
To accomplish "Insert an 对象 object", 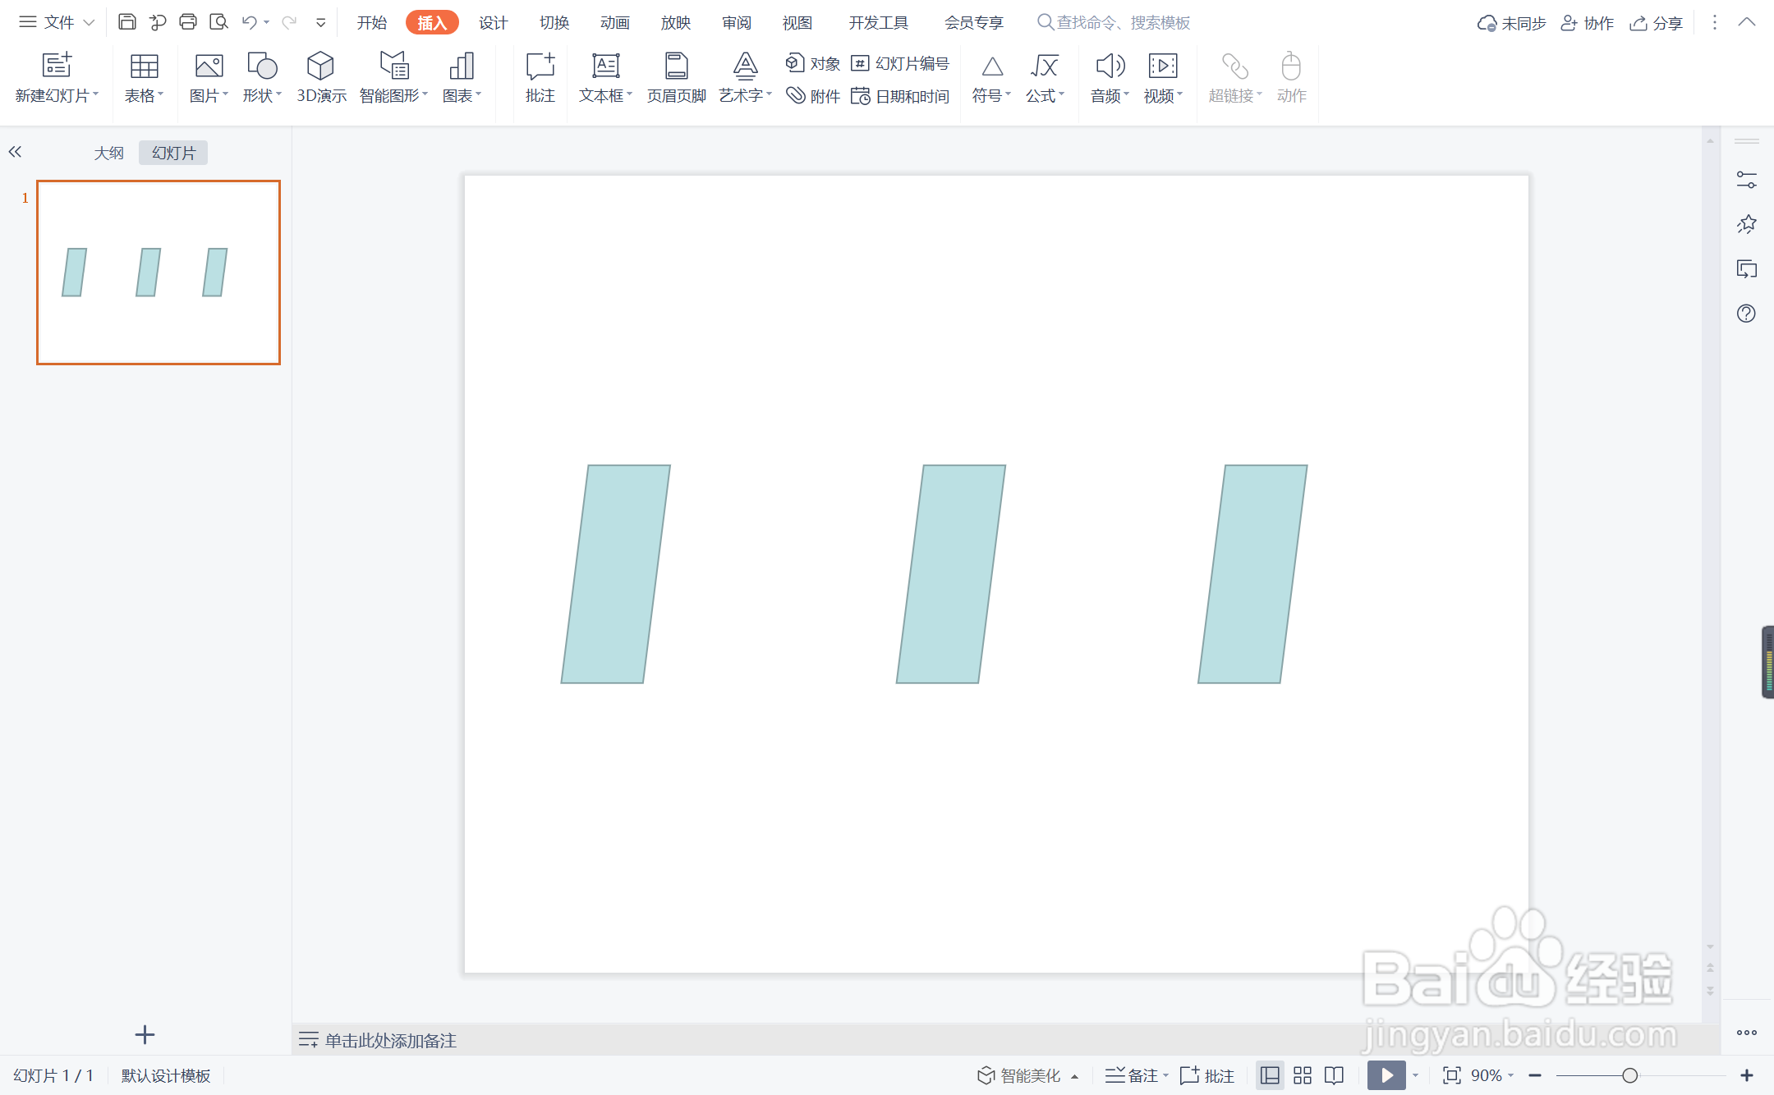I will (x=813, y=63).
